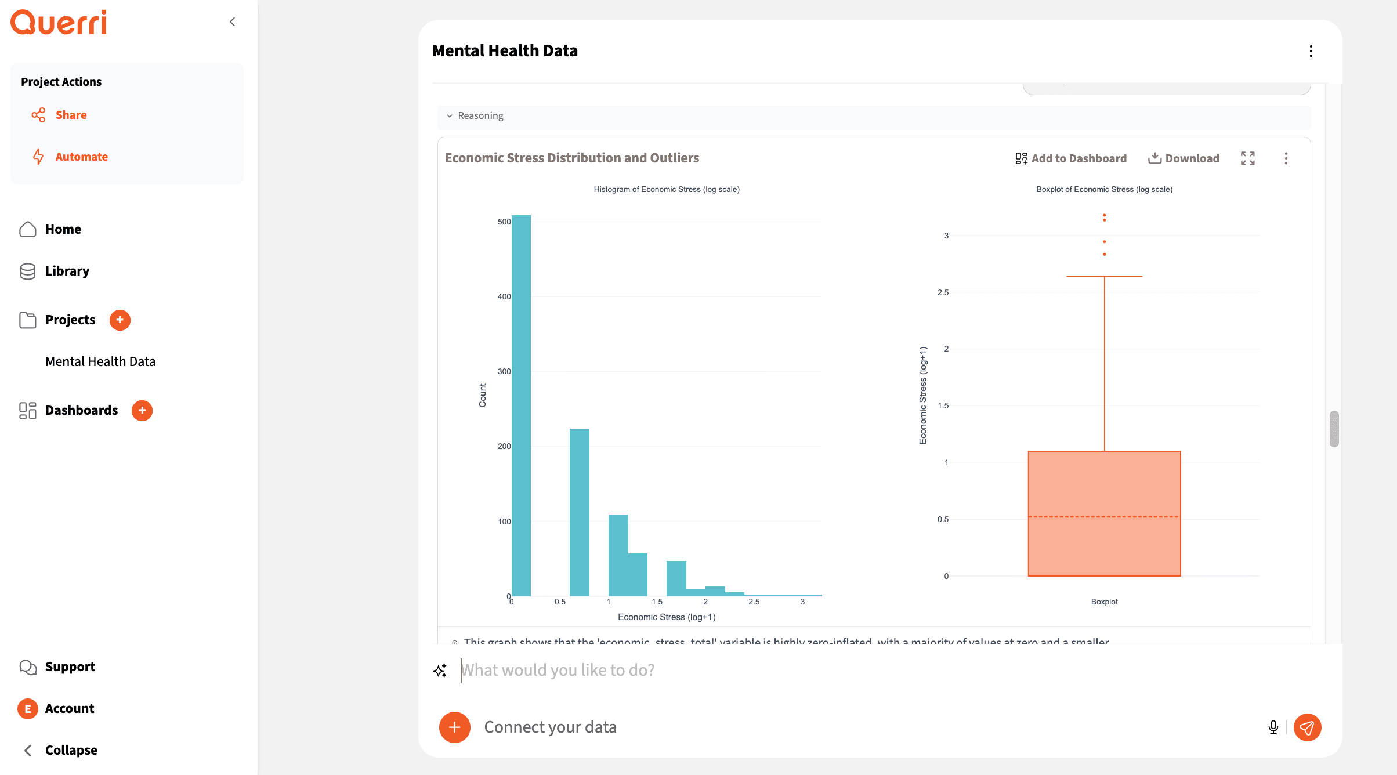Click Add to Dashboard button
The width and height of the screenshot is (1397, 775).
pyautogui.click(x=1071, y=158)
